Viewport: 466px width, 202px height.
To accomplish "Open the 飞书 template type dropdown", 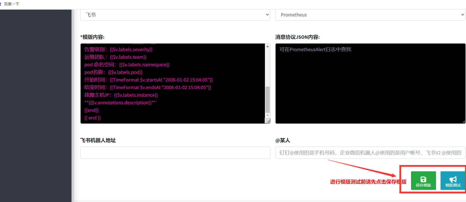I will (x=175, y=15).
